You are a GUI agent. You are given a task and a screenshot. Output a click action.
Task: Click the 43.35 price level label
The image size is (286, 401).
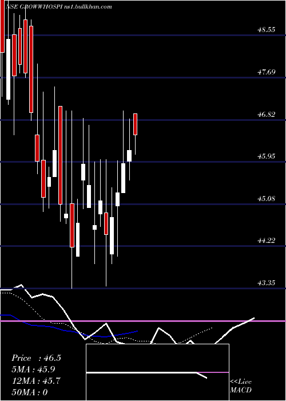pyautogui.click(x=267, y=283)
